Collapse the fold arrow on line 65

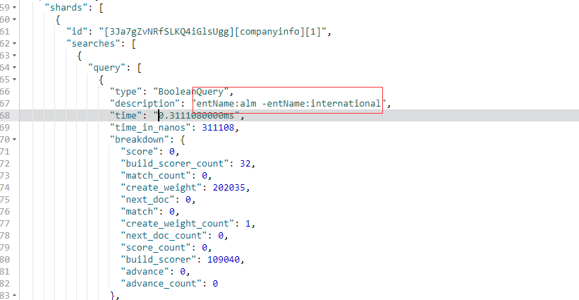[14, 80]
